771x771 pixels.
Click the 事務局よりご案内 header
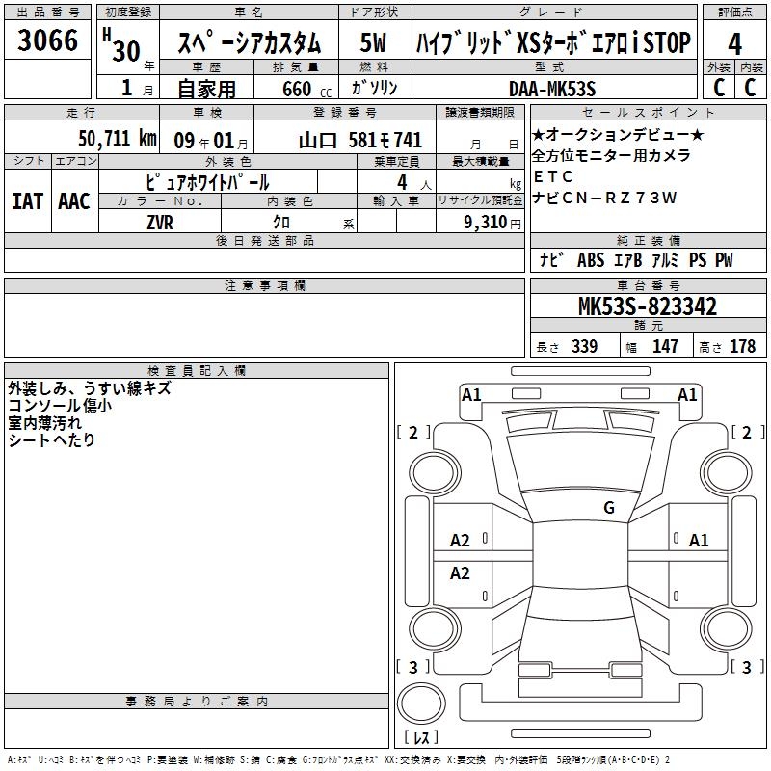pos(197,702)
